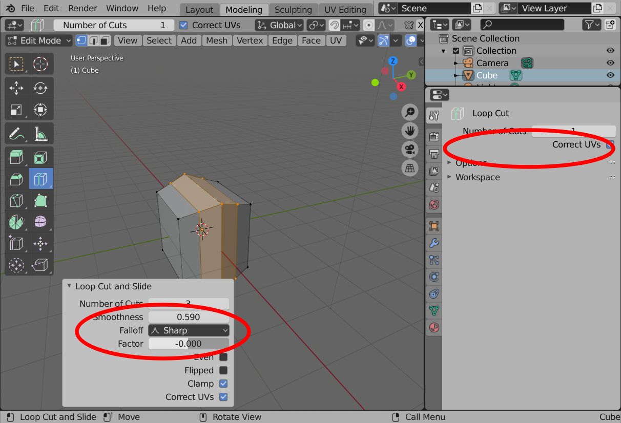Select the Edge Slide tool

point(16,243)
